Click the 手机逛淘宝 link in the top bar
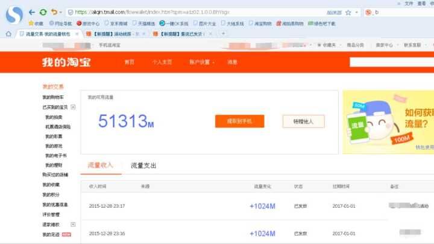The image size is (434, 244). (x=110, y=45)
